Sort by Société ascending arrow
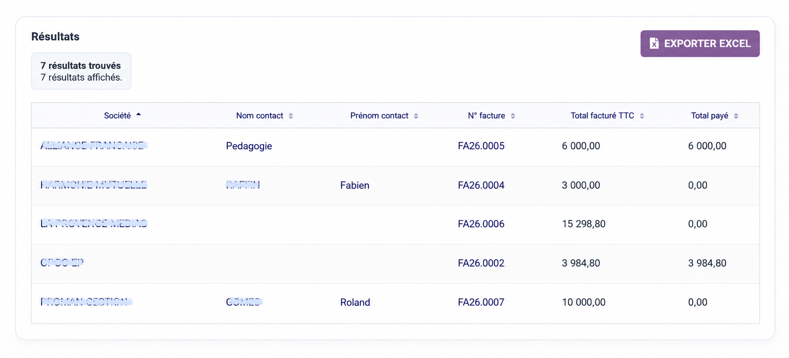789x358 pixels. pyautogui.click(x=139, y=114)
